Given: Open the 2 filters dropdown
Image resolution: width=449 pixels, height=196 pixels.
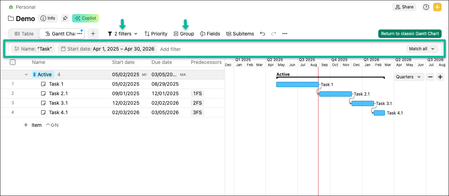Looking at the screenshot, I should point(122,34).
